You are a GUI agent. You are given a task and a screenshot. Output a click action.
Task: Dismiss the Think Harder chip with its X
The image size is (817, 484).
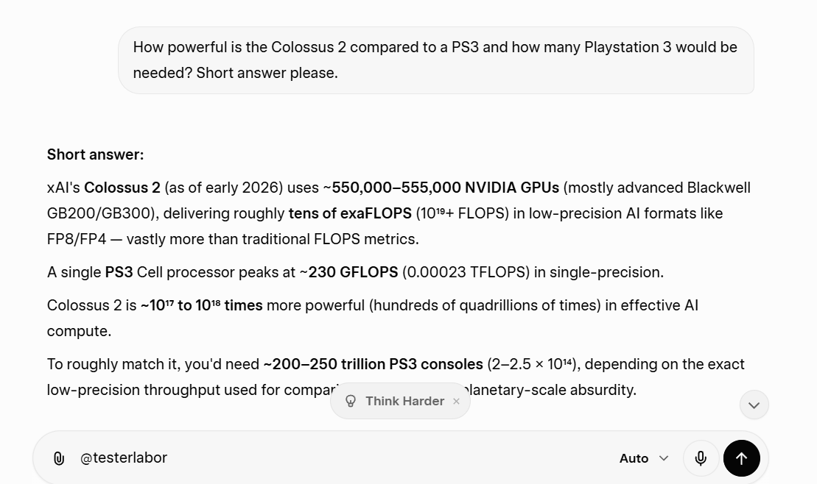pos(457,402)
